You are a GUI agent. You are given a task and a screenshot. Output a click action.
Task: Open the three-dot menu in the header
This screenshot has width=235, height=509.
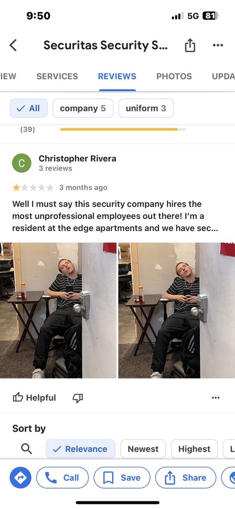[218, 45]
